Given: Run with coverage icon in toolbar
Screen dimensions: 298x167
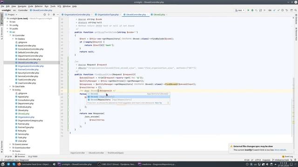Looking at the screenshot, I should [257, 10].
